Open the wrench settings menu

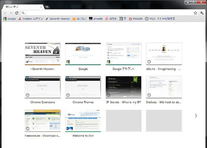[x=202, y=13]
